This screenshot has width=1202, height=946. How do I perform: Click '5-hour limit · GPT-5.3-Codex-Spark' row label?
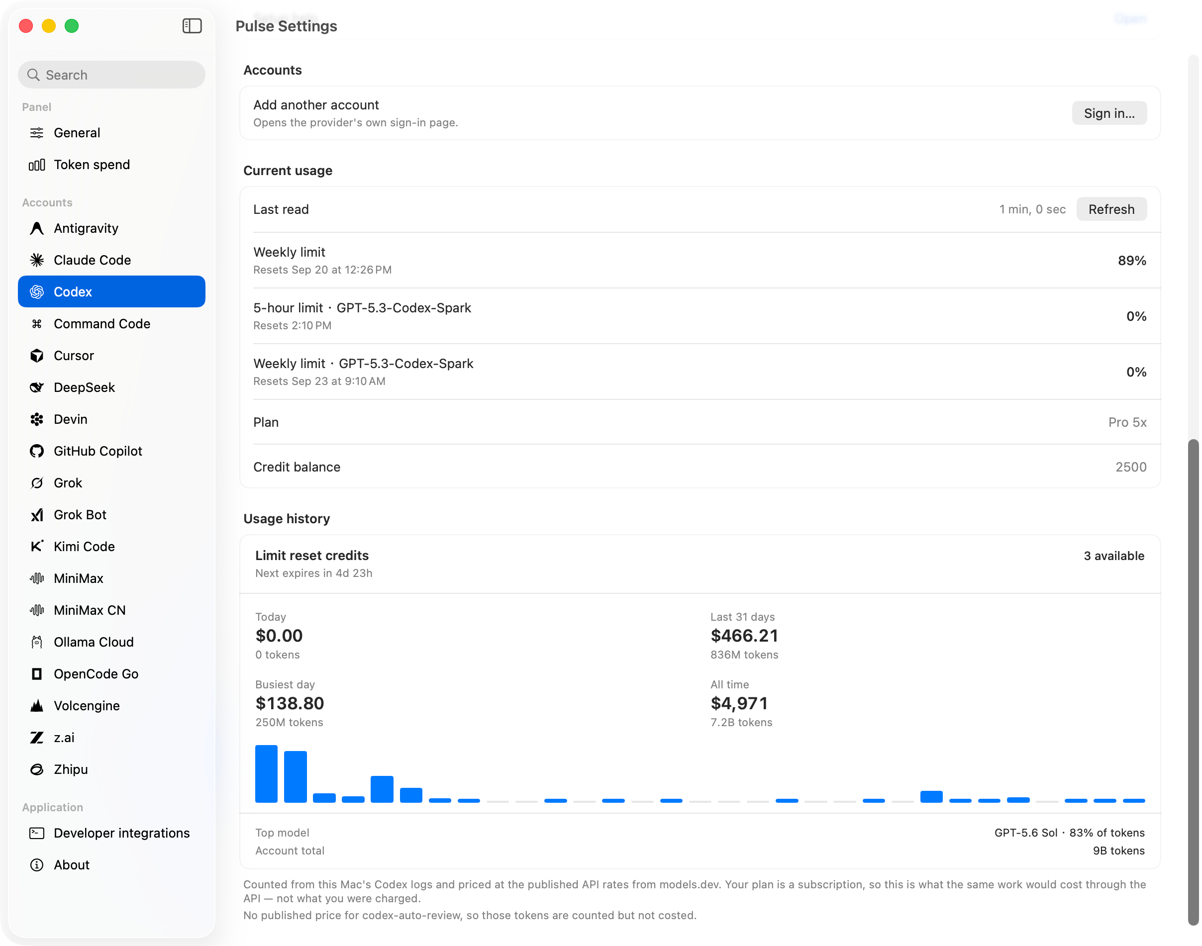click(362, 308)
